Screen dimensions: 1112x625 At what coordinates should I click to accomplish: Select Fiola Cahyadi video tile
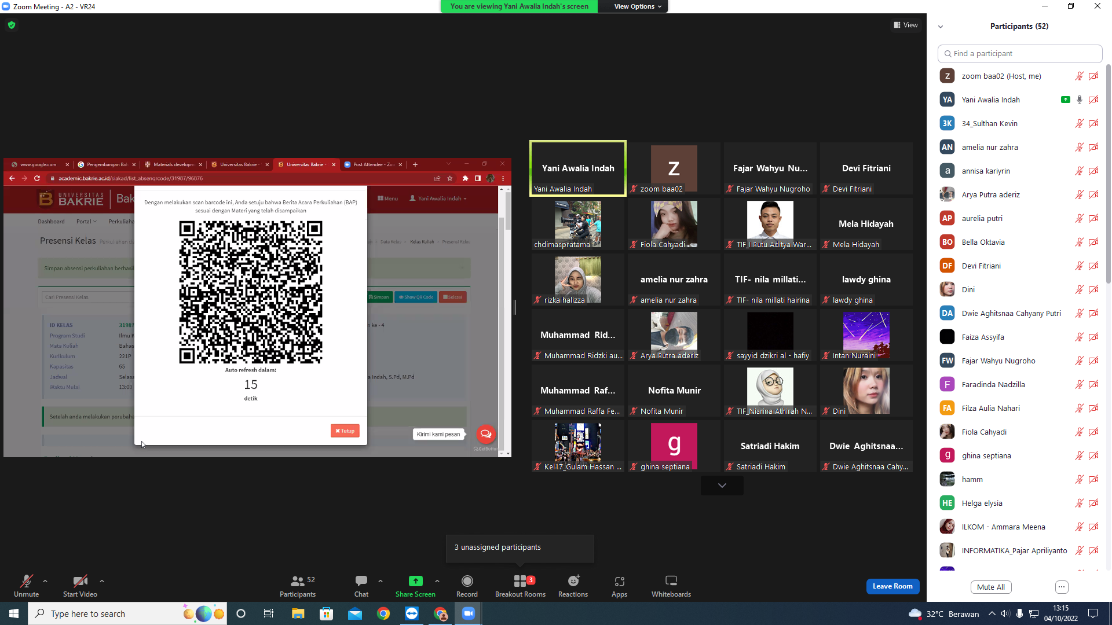(674, 224)
